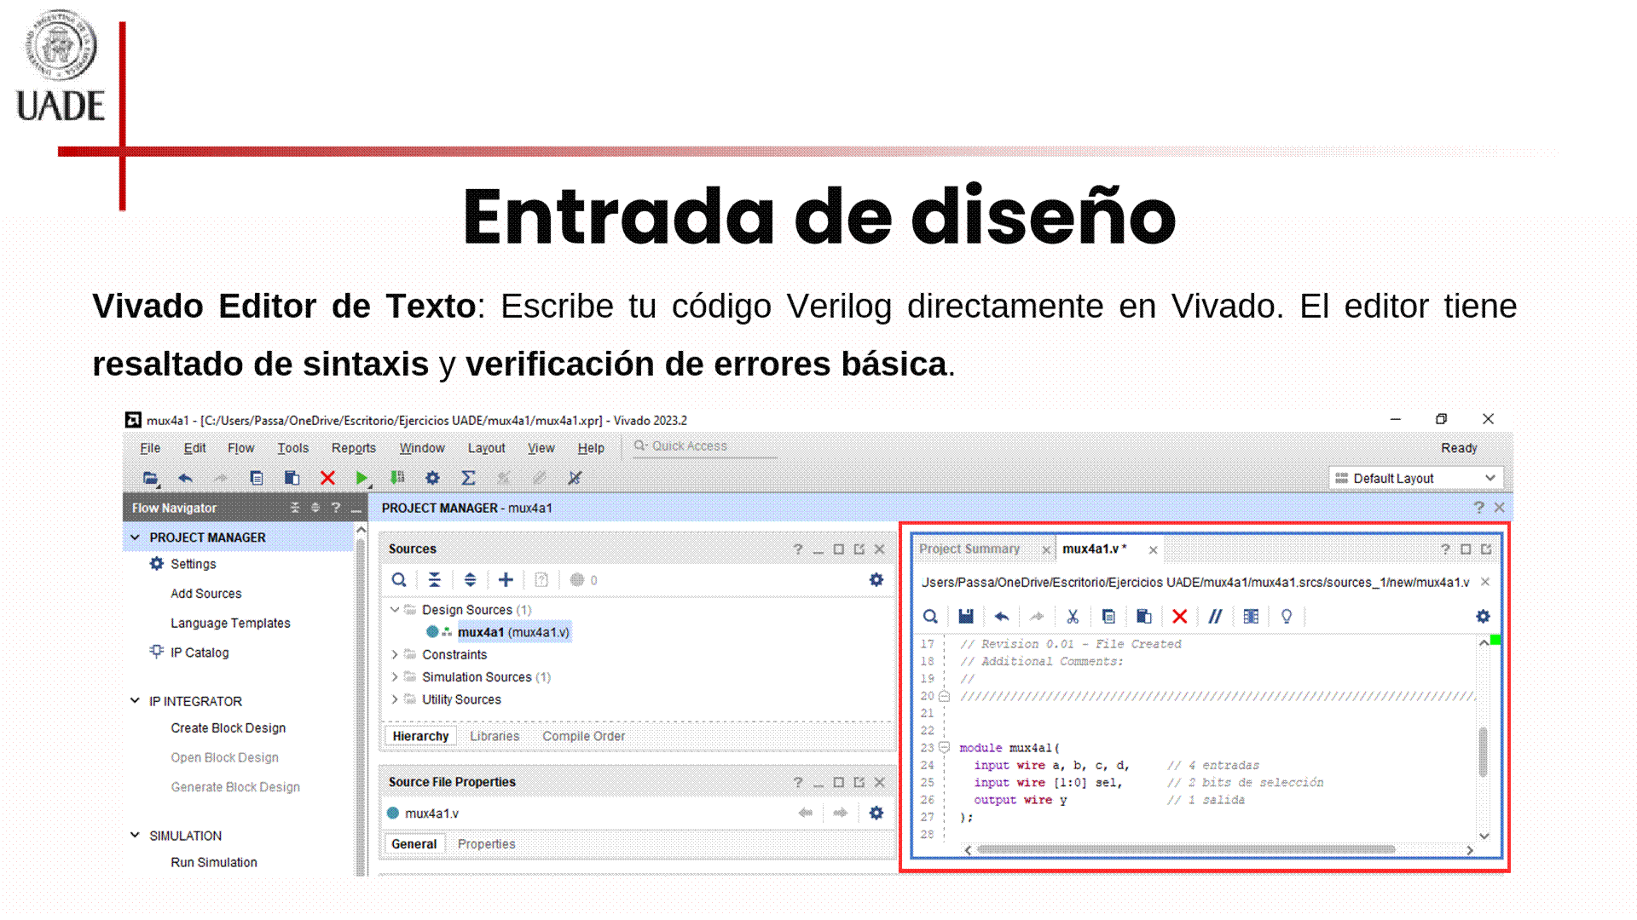Click the editor horizontal scrollbar
Screen dimensions: 1637x920
pyautogui.click(x=1185, y=849)
